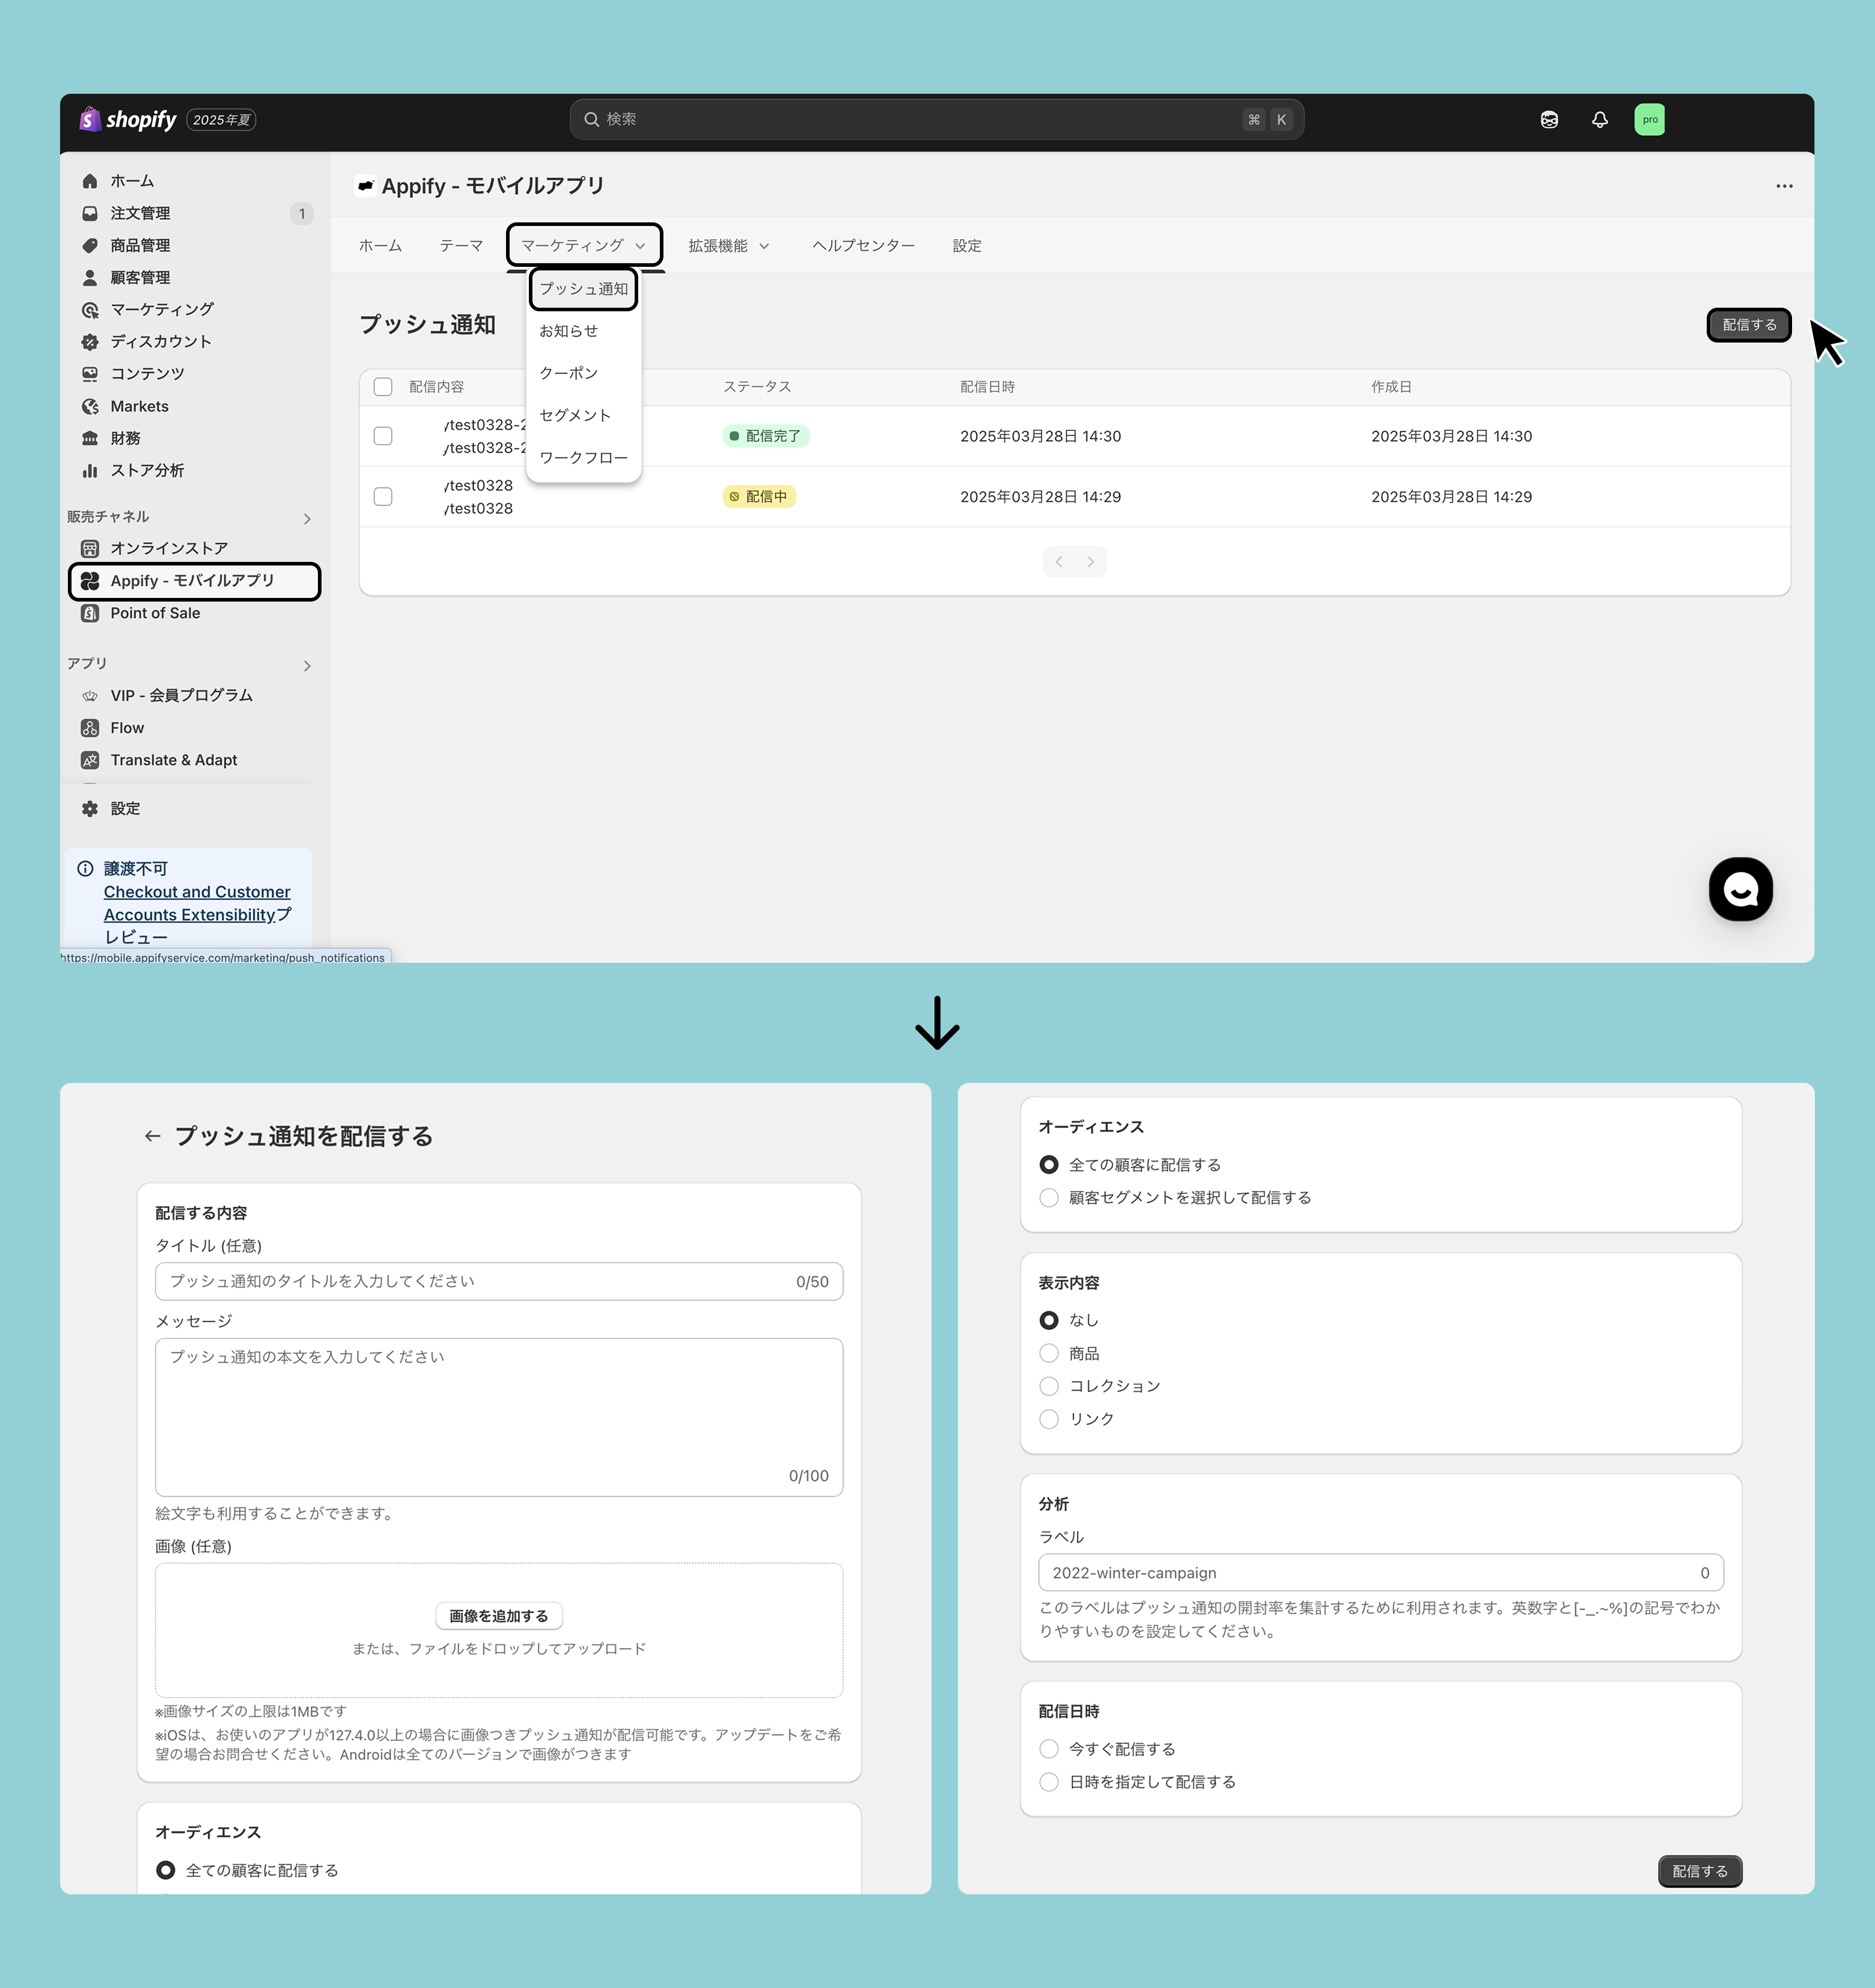Select クーポン from the marketing menu
This screenshot has height=1988, width=1875.
568,374
